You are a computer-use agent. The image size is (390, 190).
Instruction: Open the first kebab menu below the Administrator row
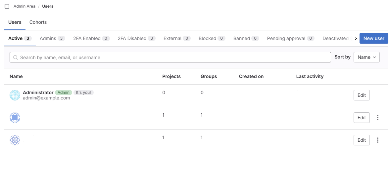pos(377,118)
